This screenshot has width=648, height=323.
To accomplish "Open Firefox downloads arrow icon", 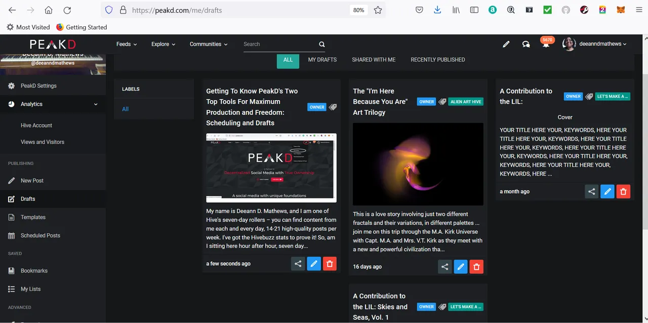I will (x=437, y=10).
